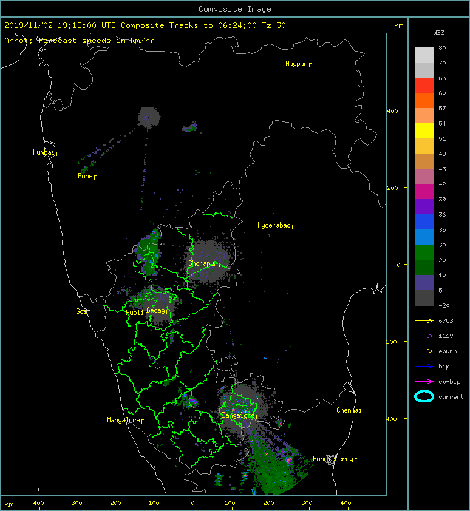Click the Composite_Image title text

(x=235, y=9)
